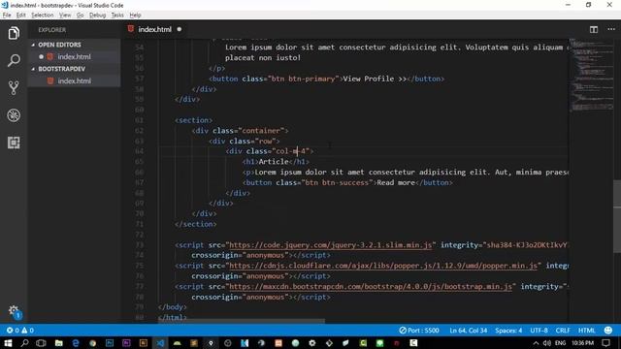
Task: Follow the popper.min.js cloudflare link
Action: (383, 266)
